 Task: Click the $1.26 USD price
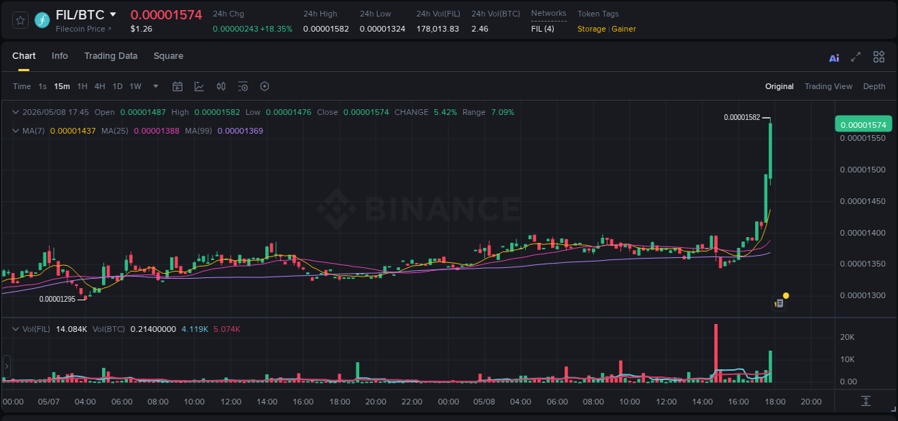coord(141,29)
